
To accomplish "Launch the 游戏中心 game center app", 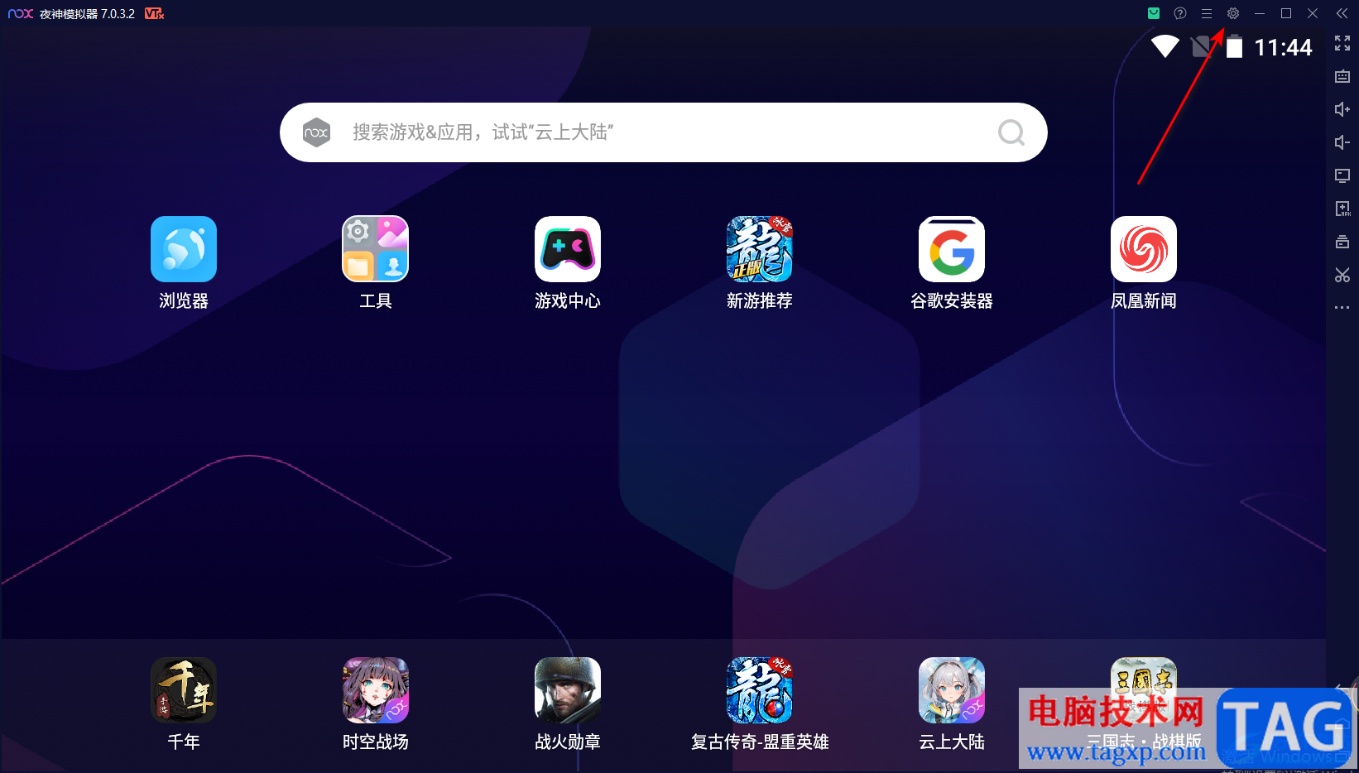I will [568, 263].
